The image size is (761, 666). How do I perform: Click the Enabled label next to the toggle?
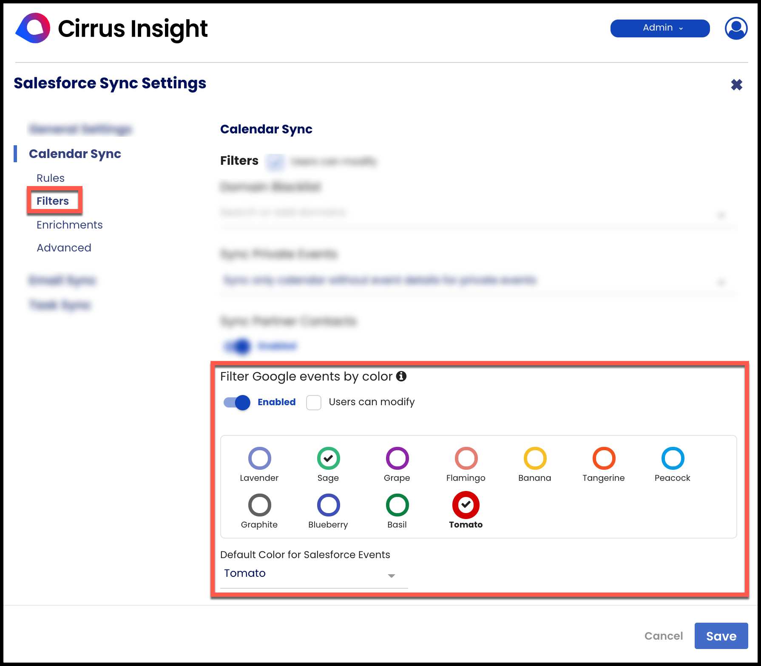tap(276, 402)
